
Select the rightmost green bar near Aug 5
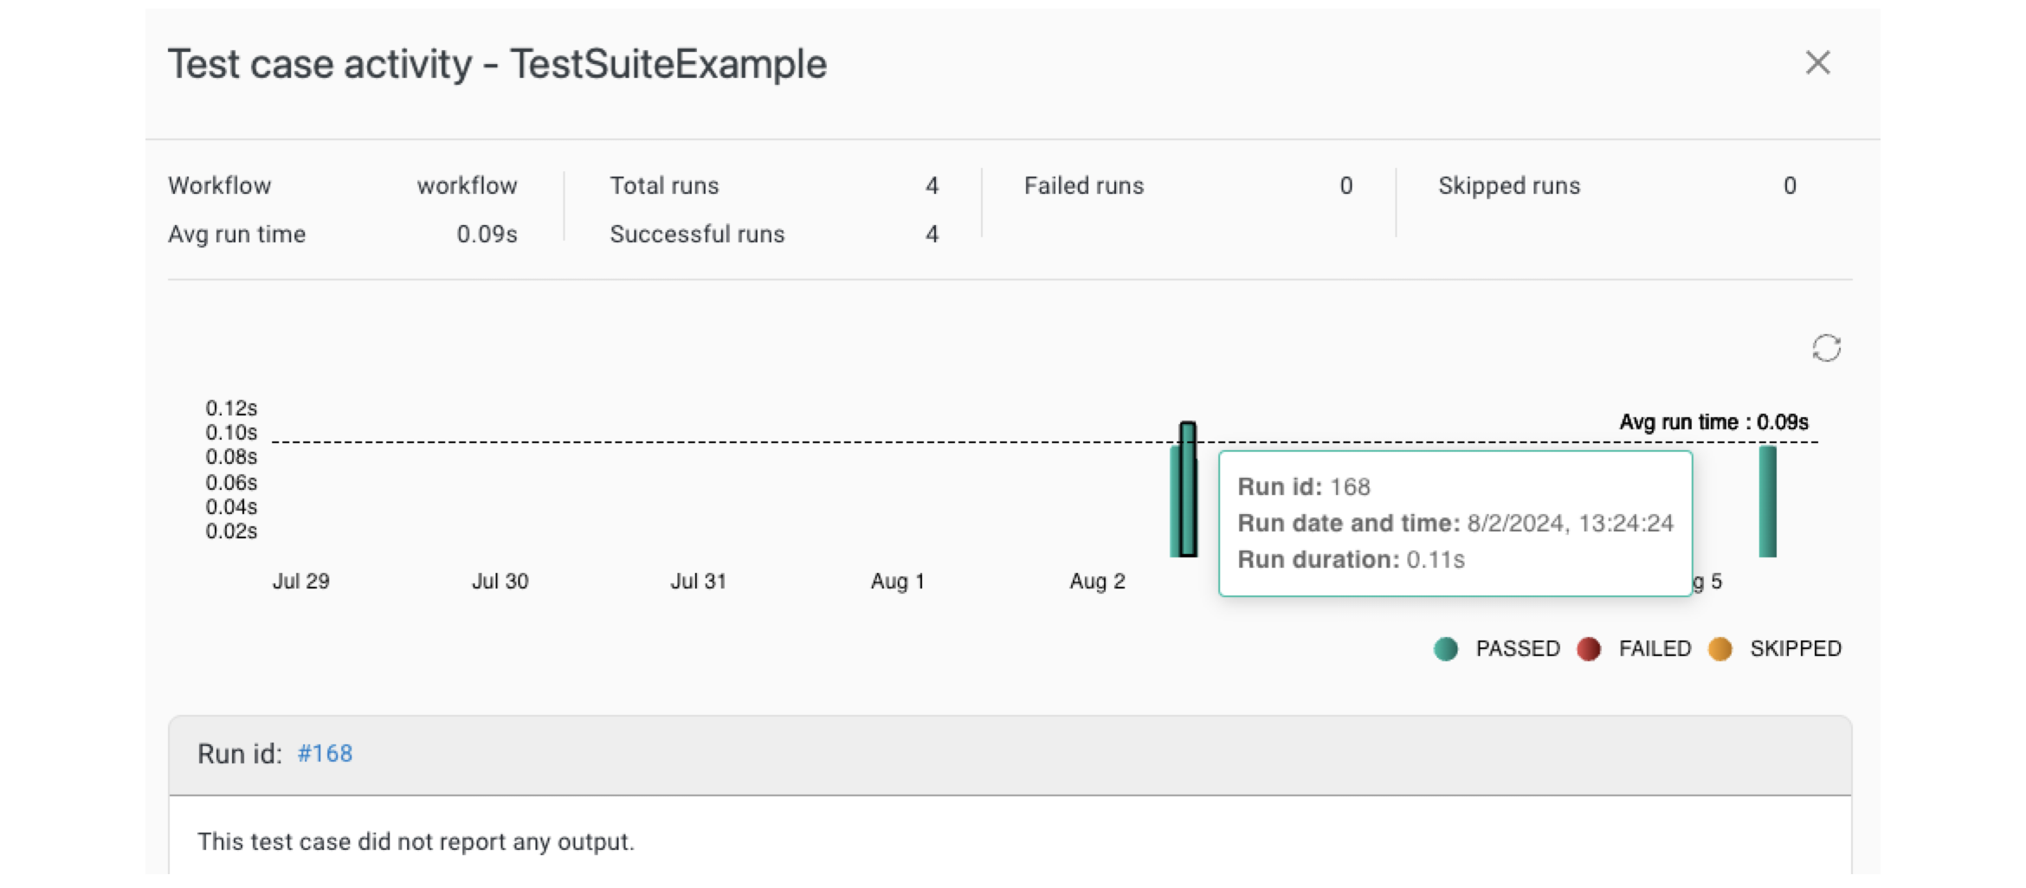[1767, 501]
